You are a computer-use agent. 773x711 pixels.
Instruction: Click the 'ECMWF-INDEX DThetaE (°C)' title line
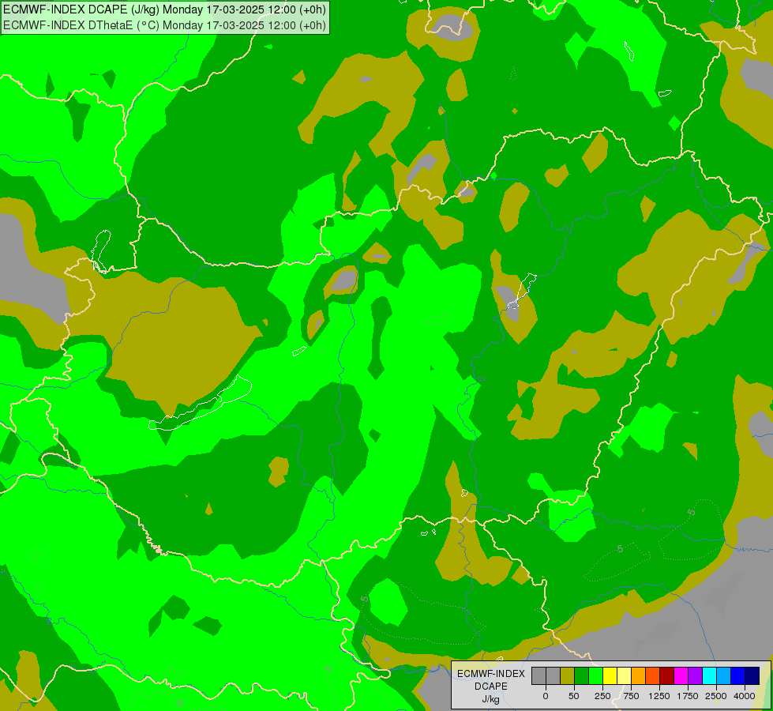[x=164, y=24]
